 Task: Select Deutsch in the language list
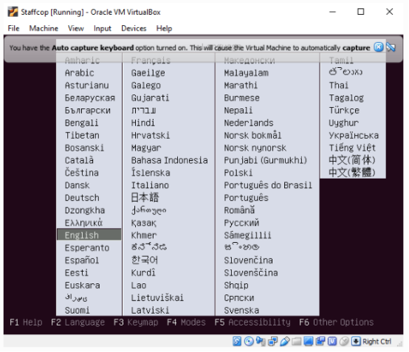[x=82, y=198]
